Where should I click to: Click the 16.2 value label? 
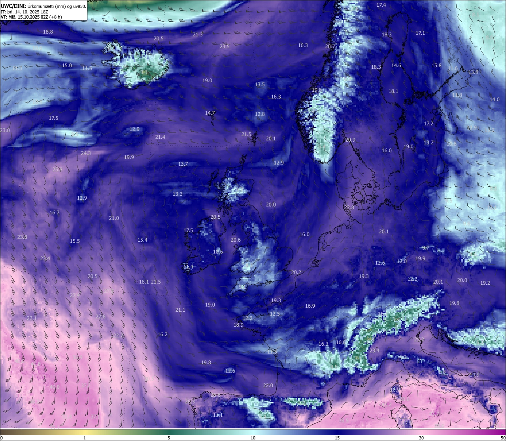162,334
